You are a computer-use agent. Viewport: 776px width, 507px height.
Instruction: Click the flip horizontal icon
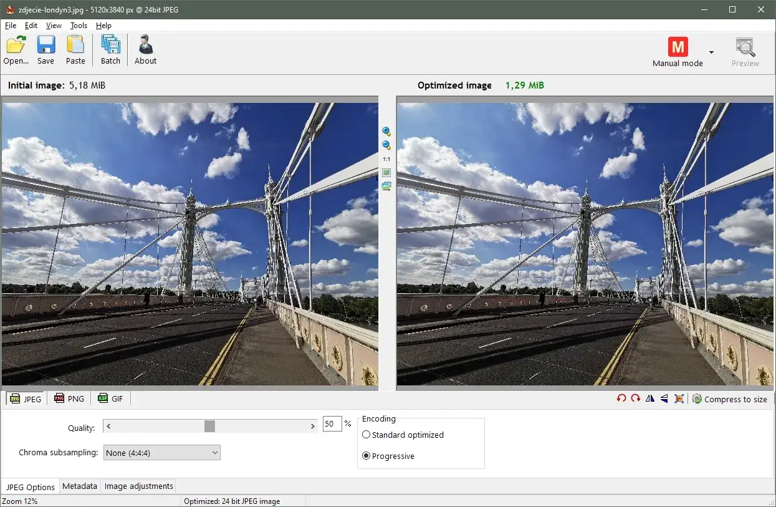click(650, 398)
